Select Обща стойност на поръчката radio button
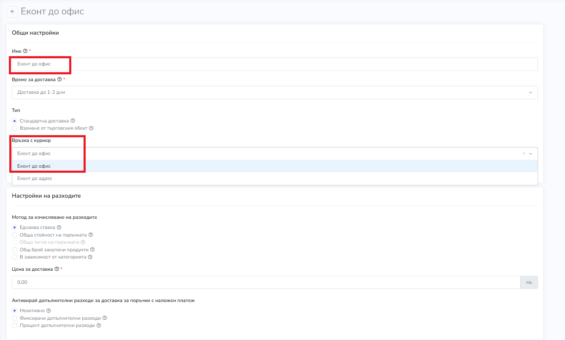The height and width of the screenshot is (340, 565). pyautogui.click(x=15, y=235)
